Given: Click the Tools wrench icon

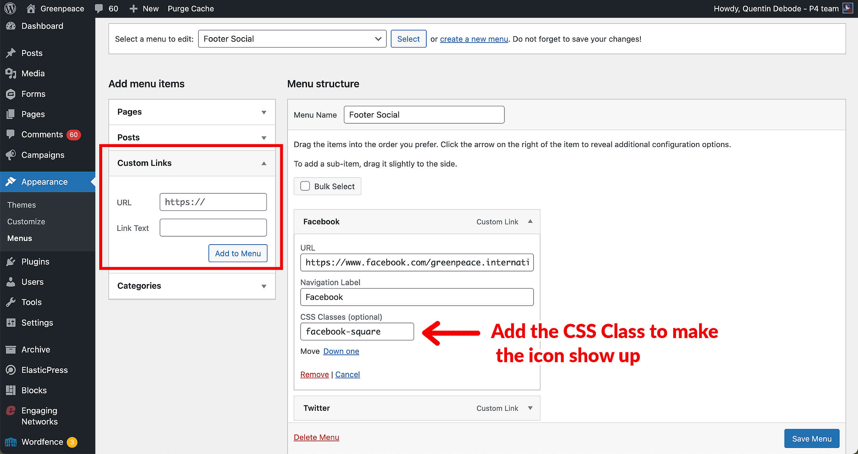Looking at the screenshot, I should point(11,302).
